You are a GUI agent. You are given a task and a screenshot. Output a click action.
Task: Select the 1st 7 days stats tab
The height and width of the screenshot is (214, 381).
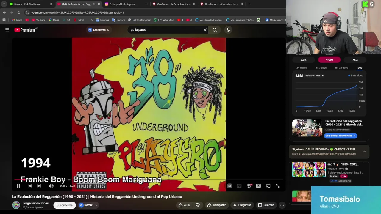click(x=321, y=68)
